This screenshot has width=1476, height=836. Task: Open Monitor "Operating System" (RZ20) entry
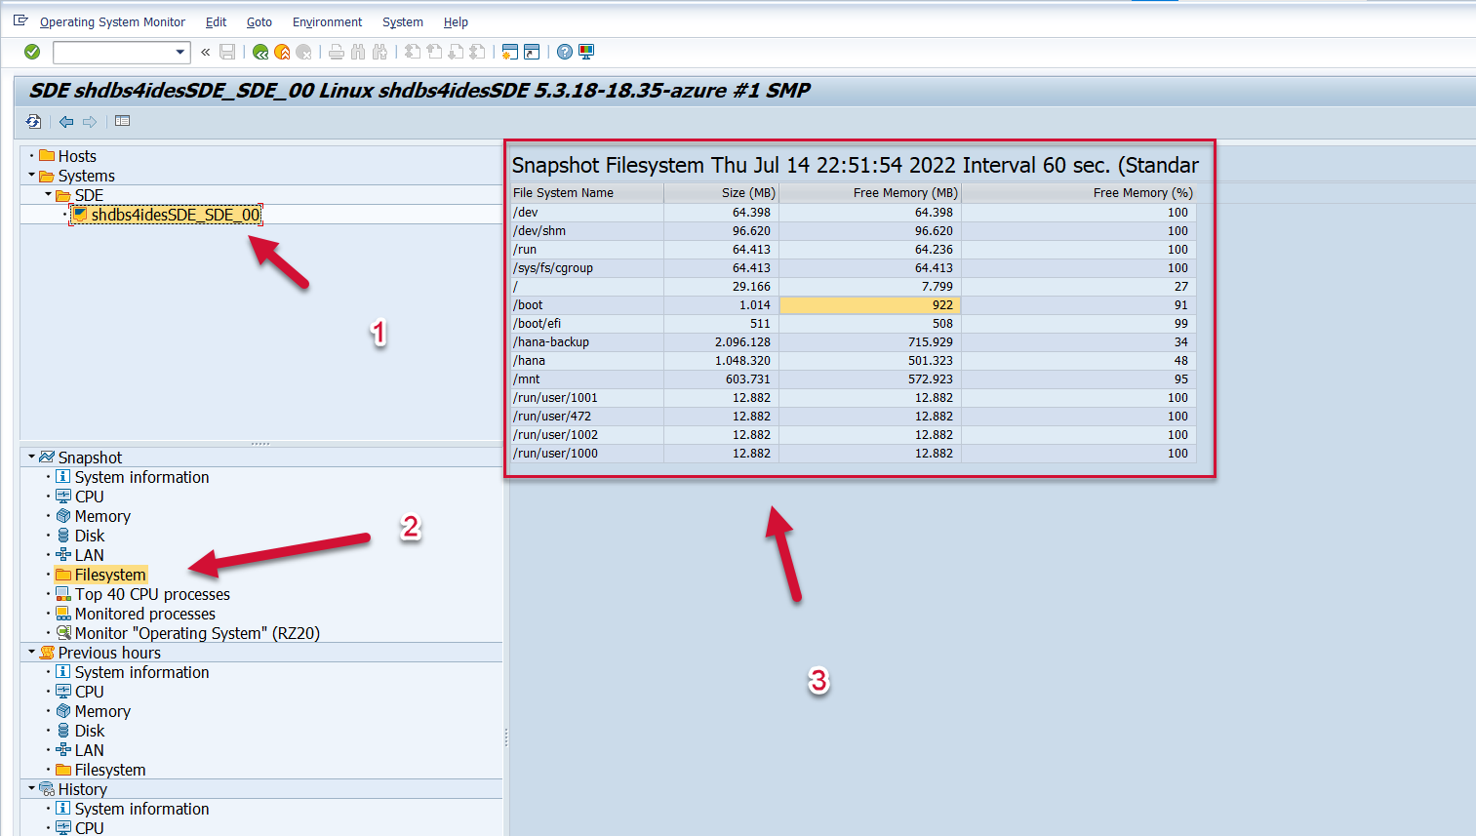197,633
